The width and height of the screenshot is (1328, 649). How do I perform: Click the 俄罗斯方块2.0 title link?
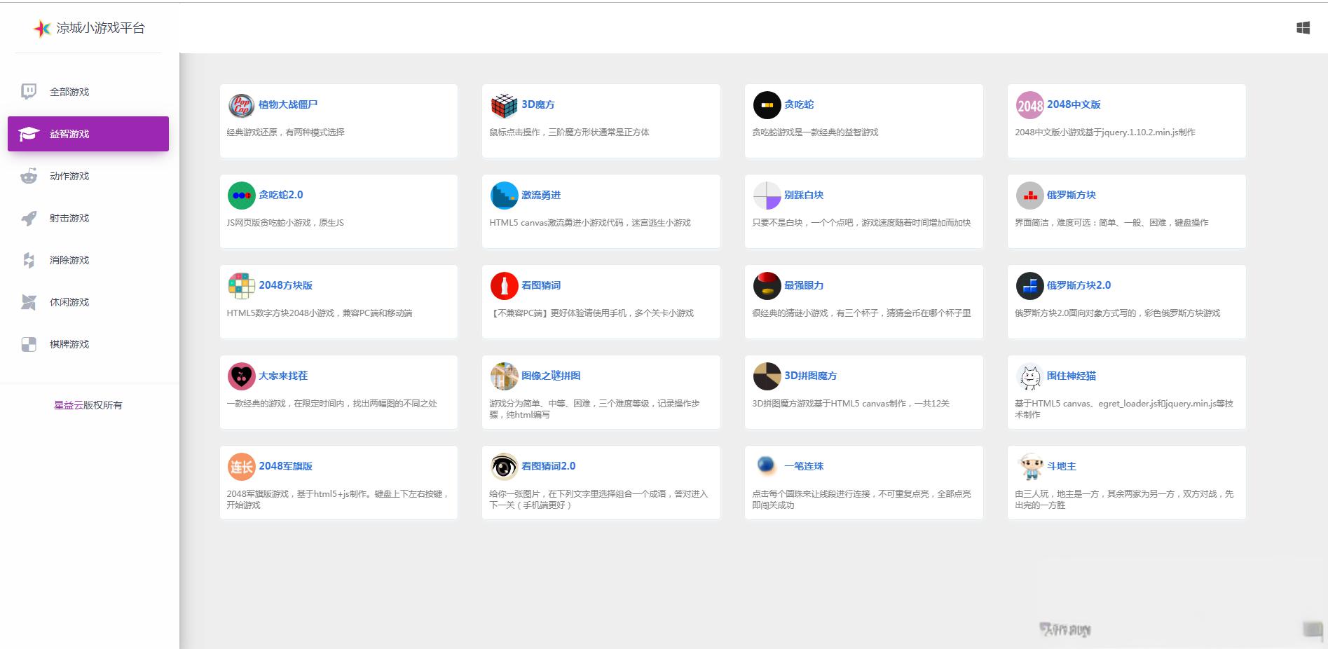pyautogui.click(x=1079, y=285)
